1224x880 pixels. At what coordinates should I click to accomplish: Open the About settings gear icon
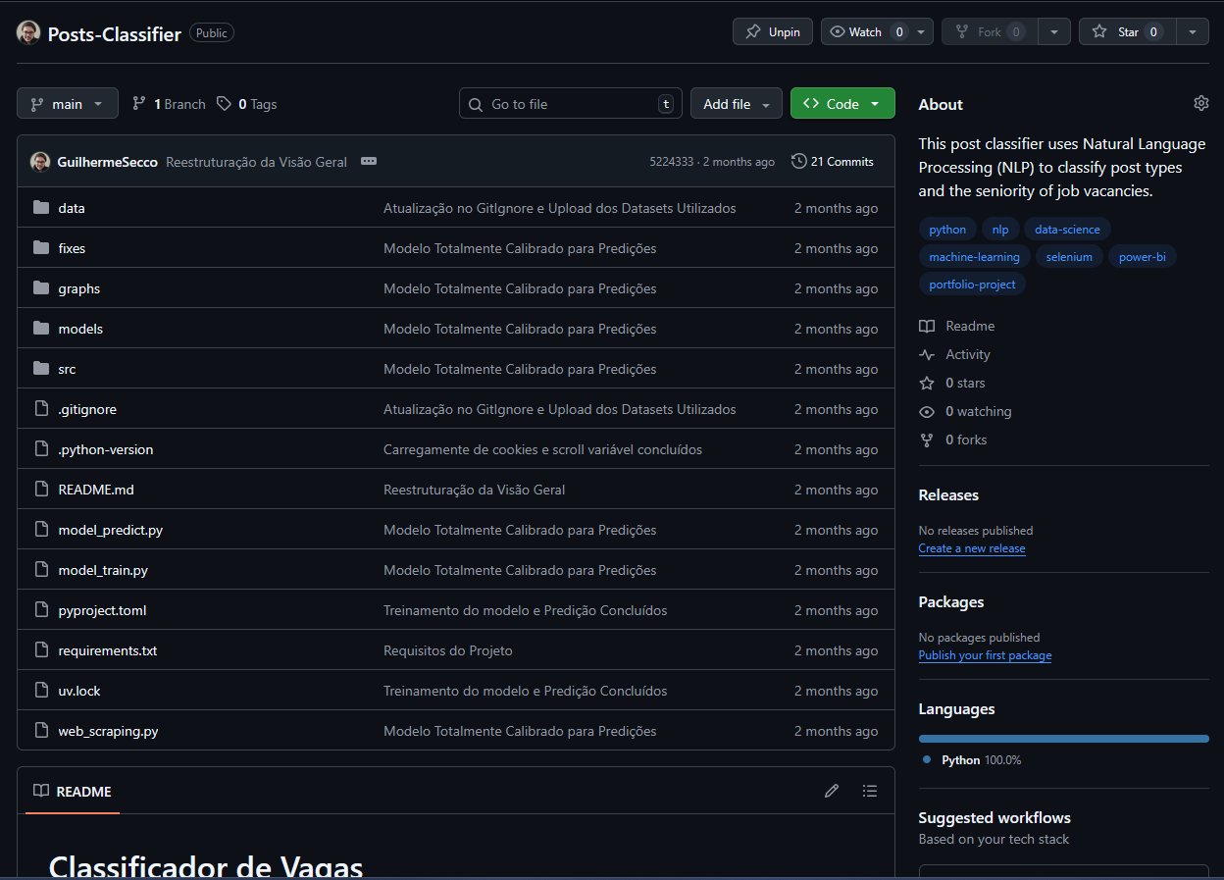click(x=1200, y=103)
